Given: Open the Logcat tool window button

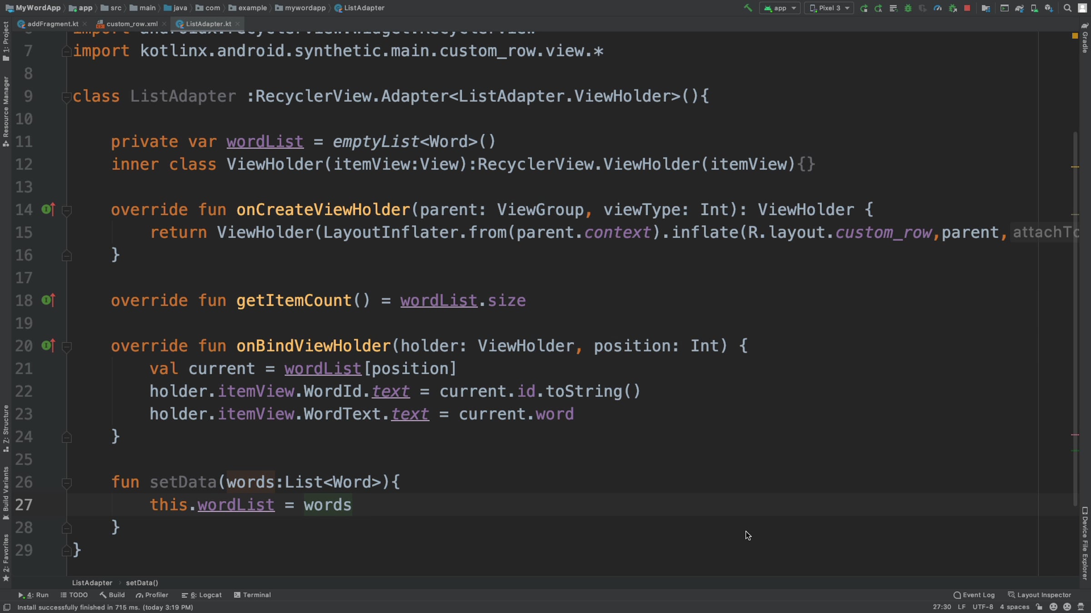Looking at the screenshot, I should 202,595.
